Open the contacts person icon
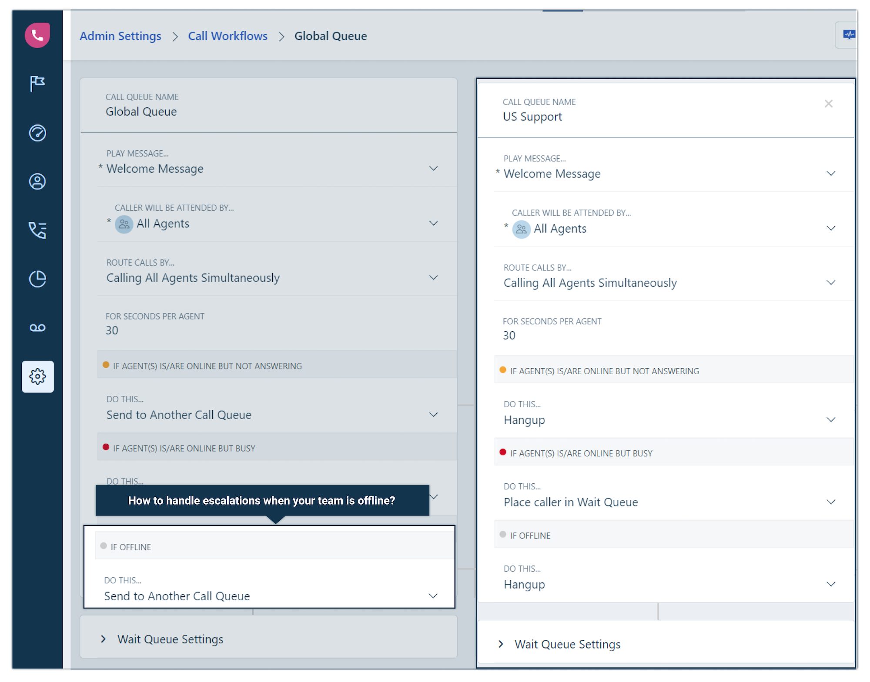The width and height of the screenshot is (870, 682). 37,182
